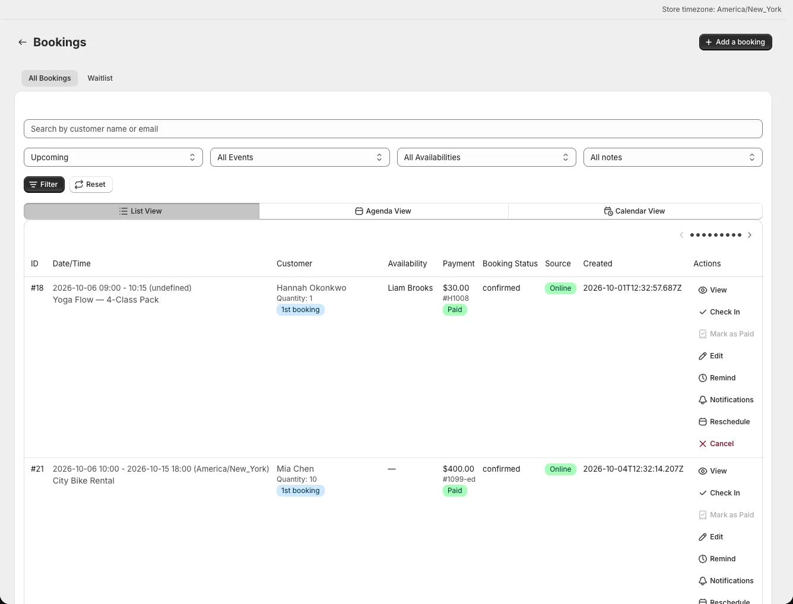View booking #18 via eye icon
The image size is (793, 604).
point(713,290)
